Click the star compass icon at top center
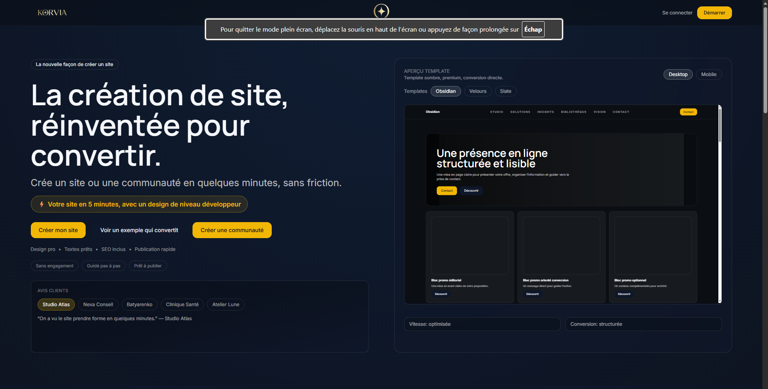Image resolution: width=768 pixels, height=389 pixels. pyautogui.click(x=381, y=11)
